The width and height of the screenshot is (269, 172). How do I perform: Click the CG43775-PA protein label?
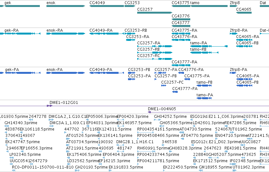pos(197,76)
